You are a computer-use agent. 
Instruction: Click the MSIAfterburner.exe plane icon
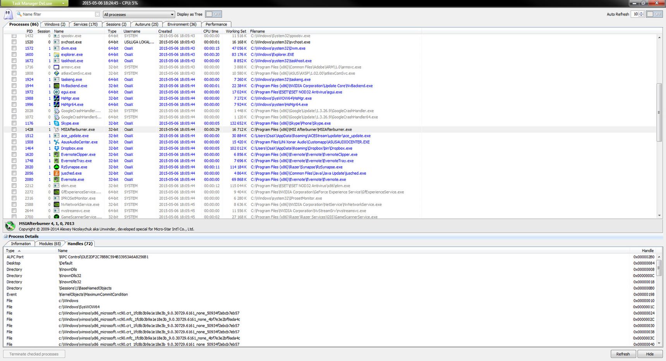click(x=57, y=129)
